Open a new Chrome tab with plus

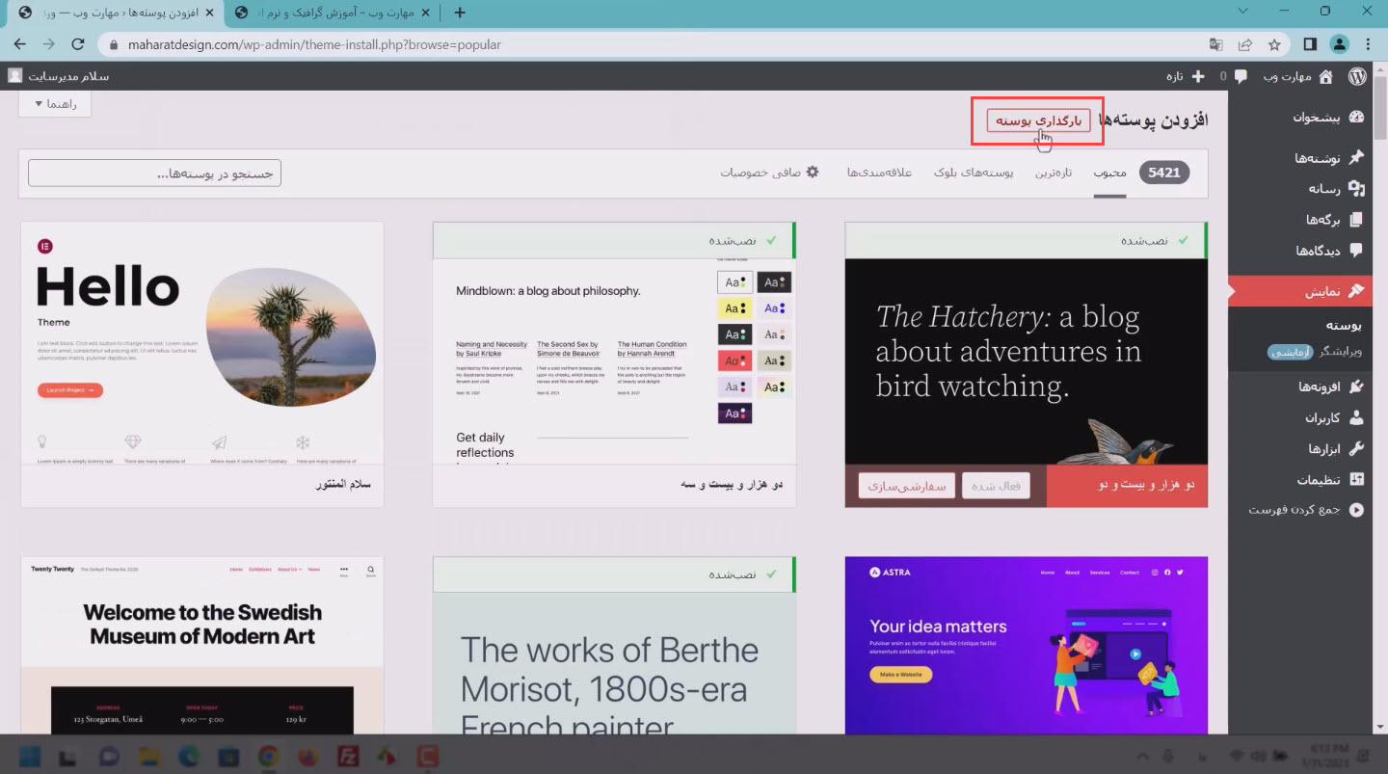click(460, 13)
